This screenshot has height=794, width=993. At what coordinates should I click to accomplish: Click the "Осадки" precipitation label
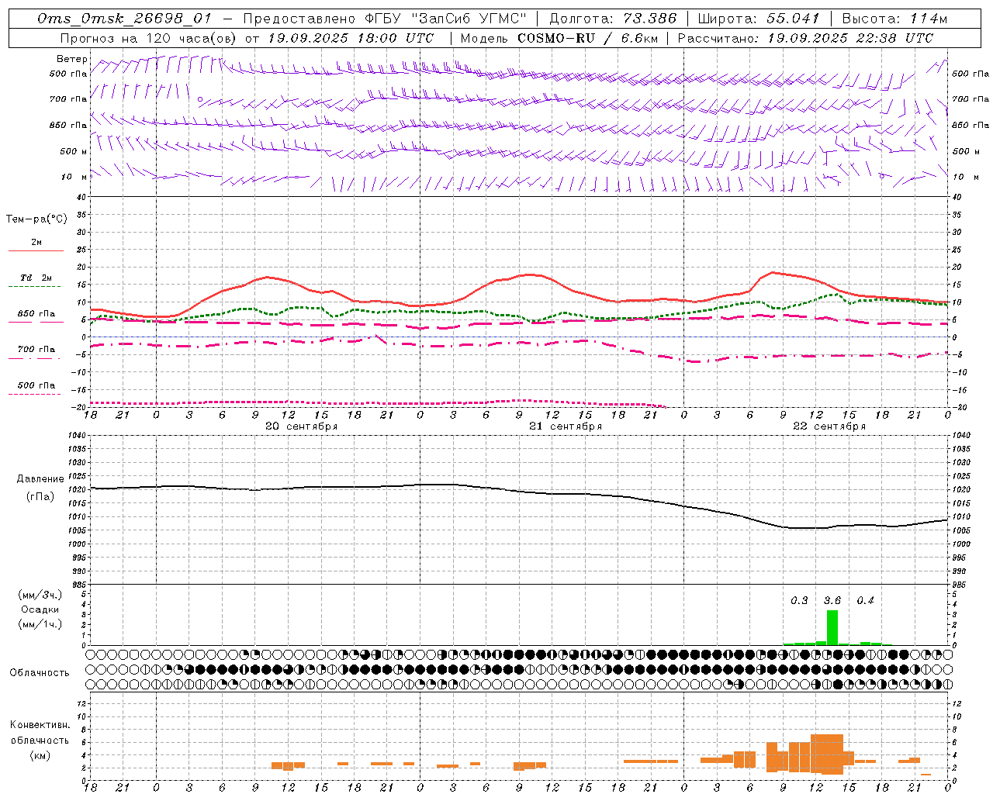(x=40, y=609)
